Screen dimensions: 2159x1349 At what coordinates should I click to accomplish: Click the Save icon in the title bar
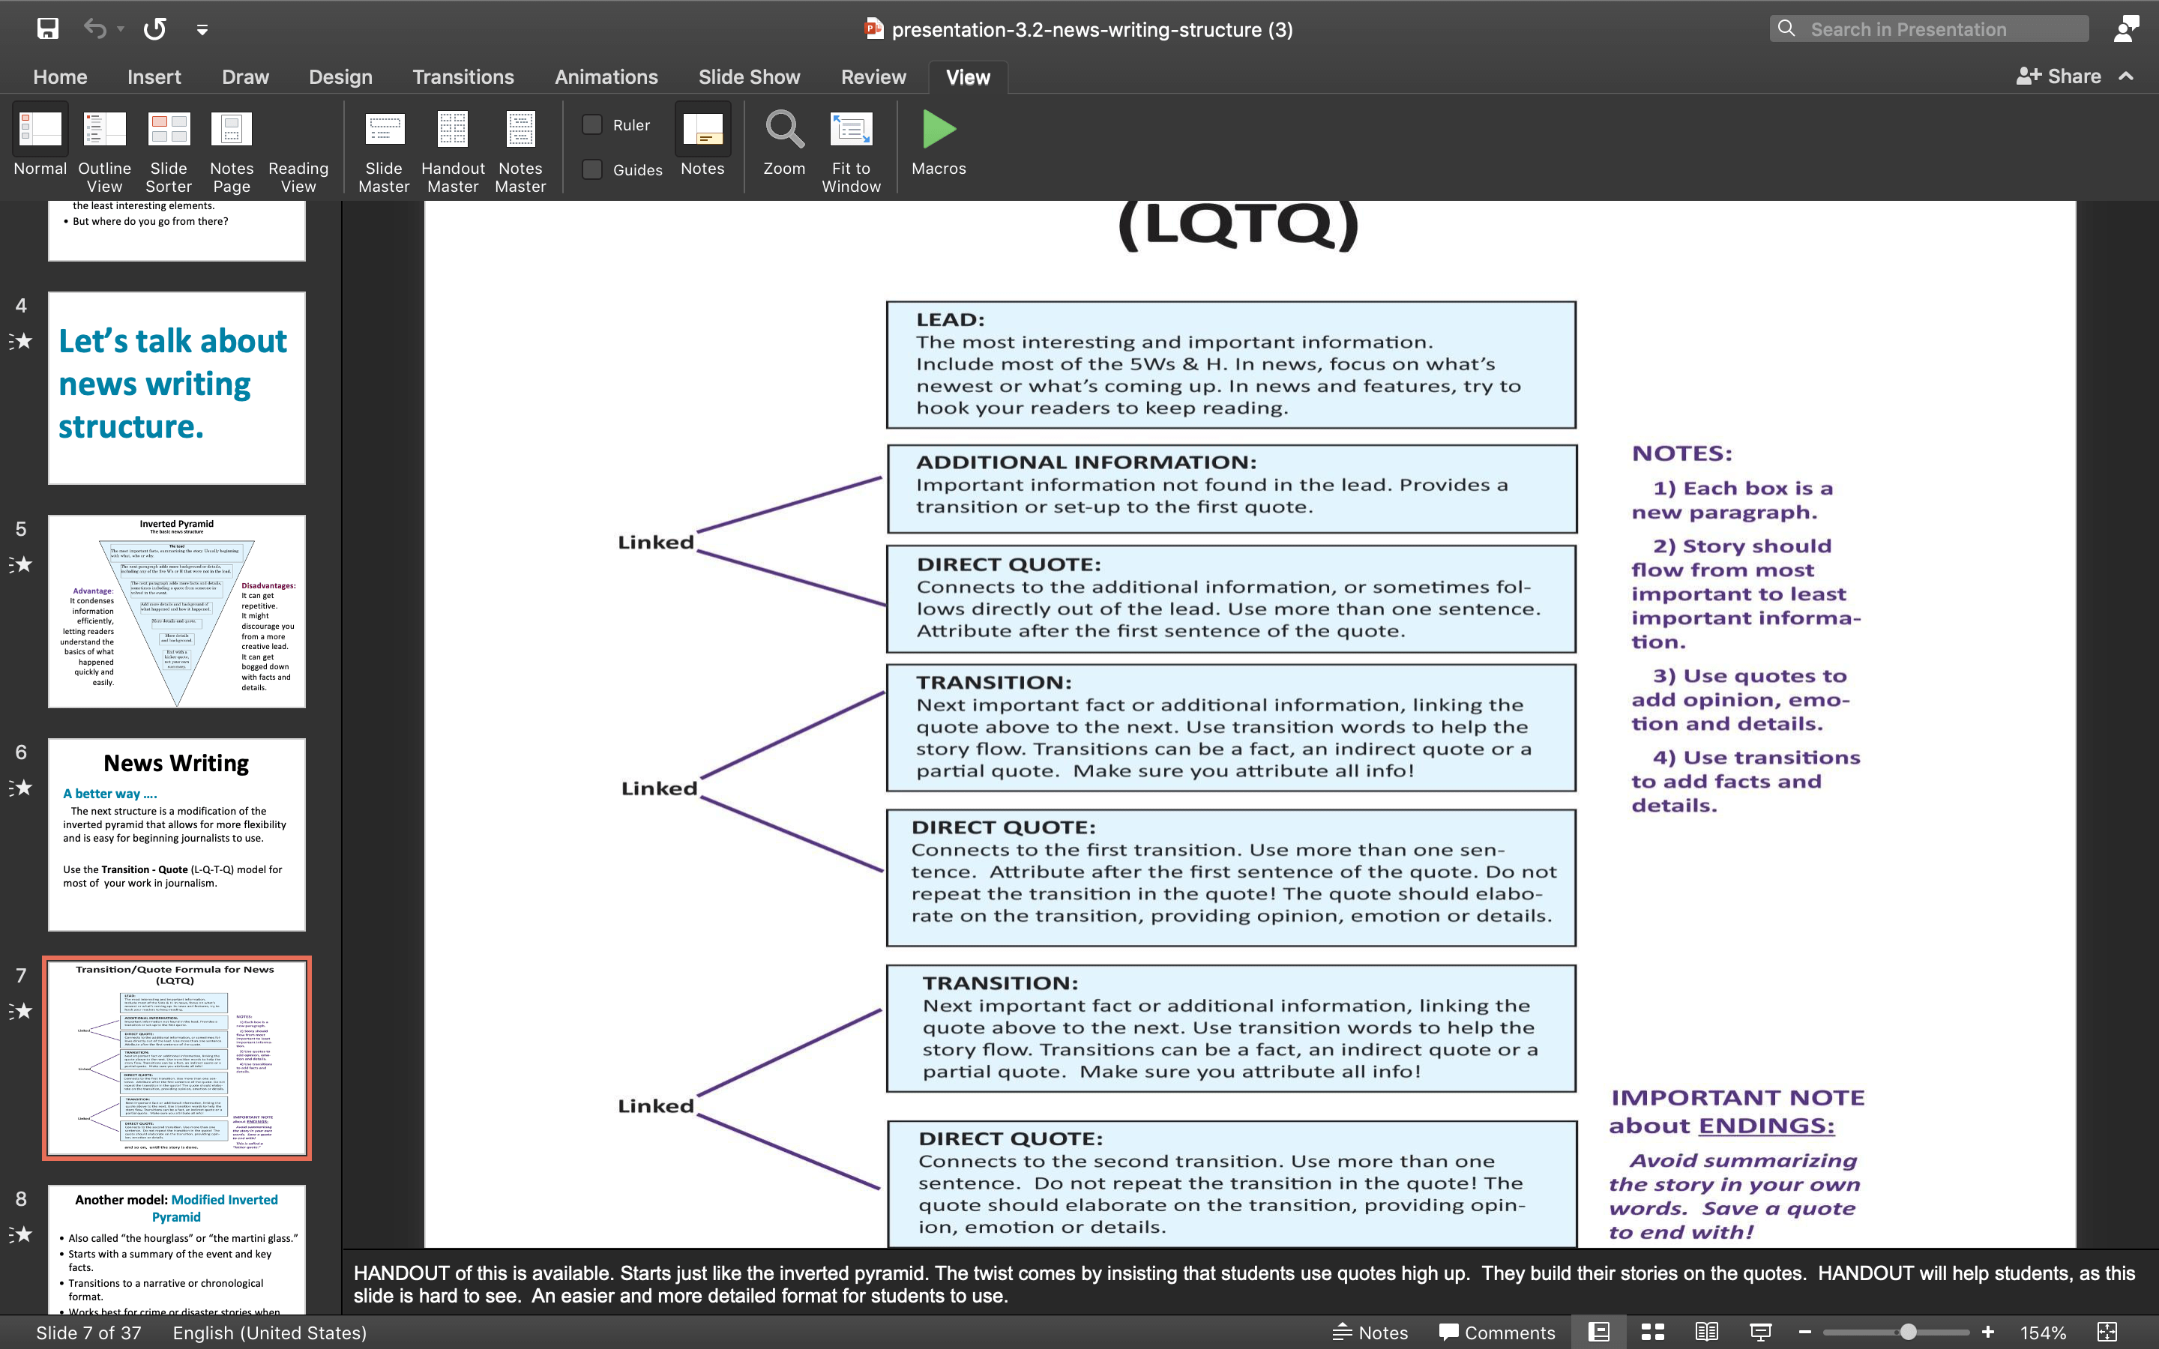point(47,28)
